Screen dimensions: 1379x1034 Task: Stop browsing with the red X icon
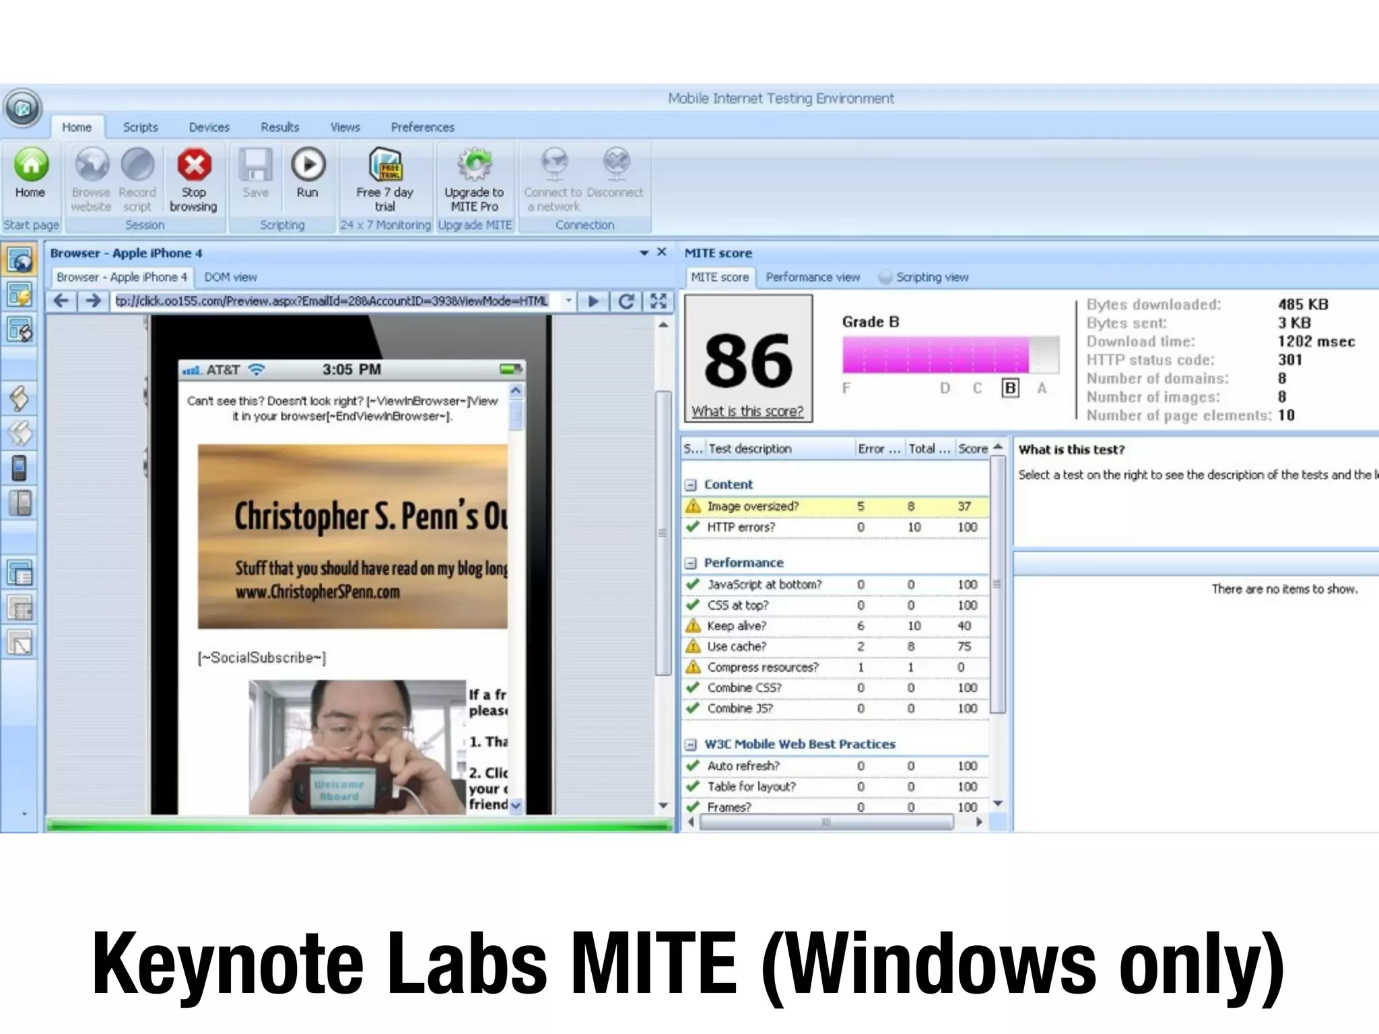(x=194, y=164)
